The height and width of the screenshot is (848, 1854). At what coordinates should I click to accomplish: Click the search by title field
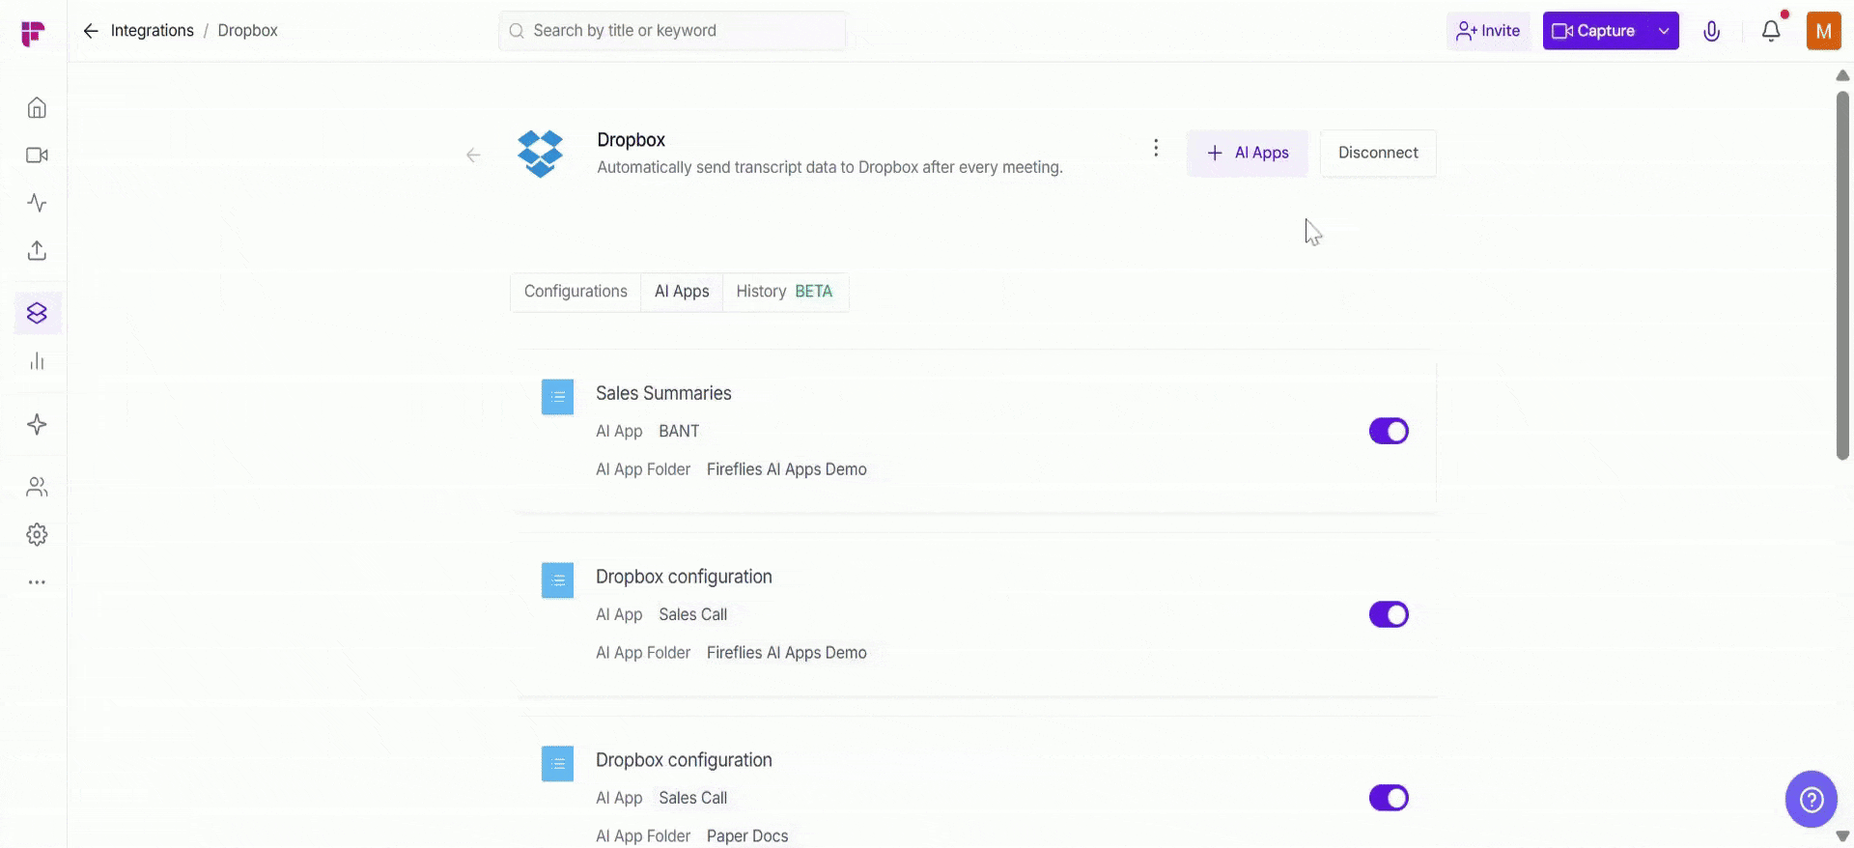[672, 31]
